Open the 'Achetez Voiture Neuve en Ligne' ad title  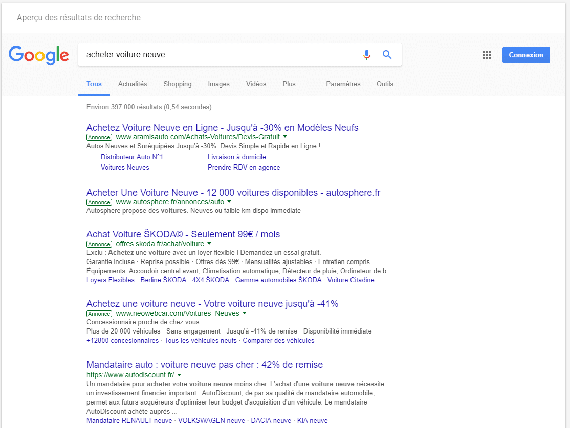(x=223, y=128)
